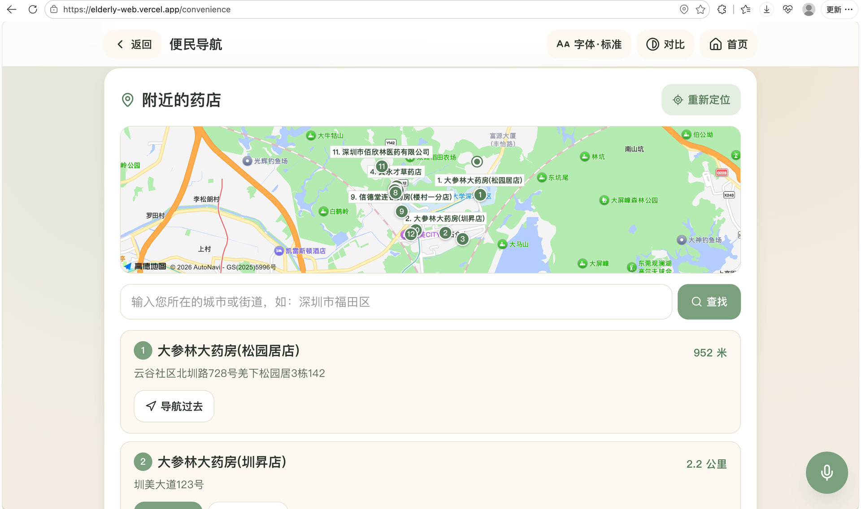Click the map label 深圳市佰欣林医药有限公司
Image resolution: width=861 pixels, height=509 pixels.
(x=381, y=152)
